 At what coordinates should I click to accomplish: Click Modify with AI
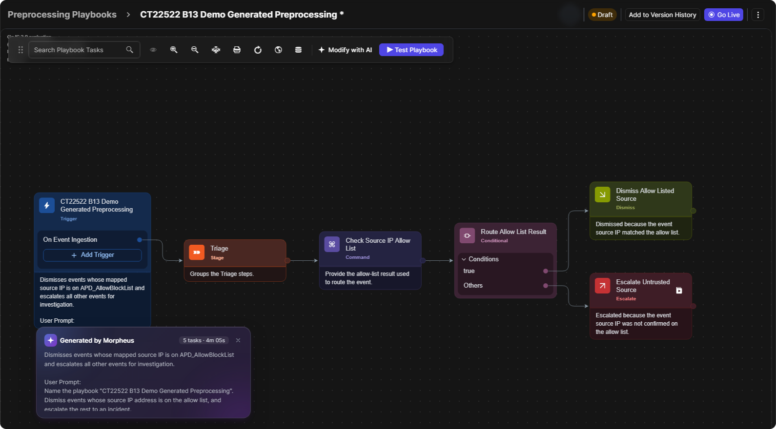[345, 50]
